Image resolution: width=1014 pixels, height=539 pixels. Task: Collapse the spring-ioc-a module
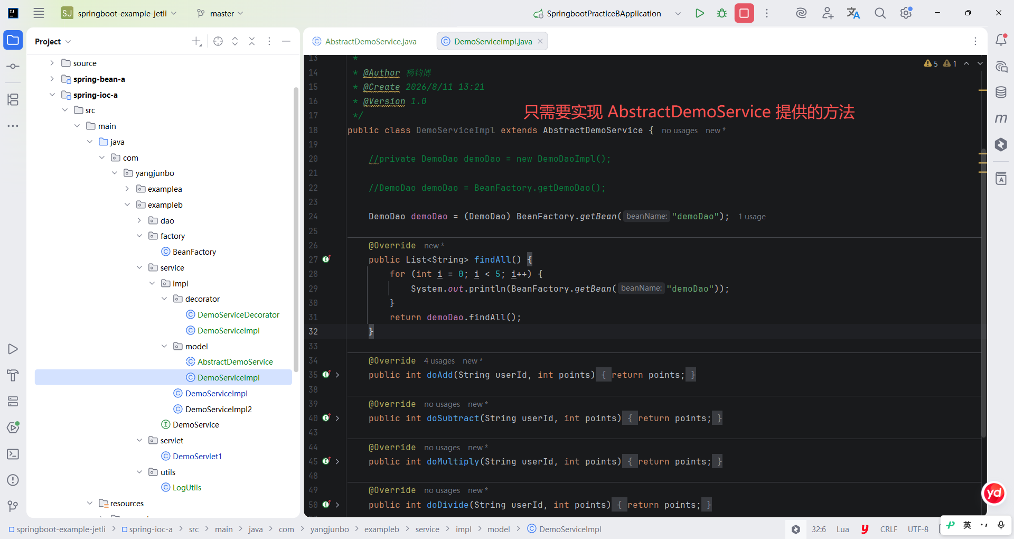(x=52, y=95)
